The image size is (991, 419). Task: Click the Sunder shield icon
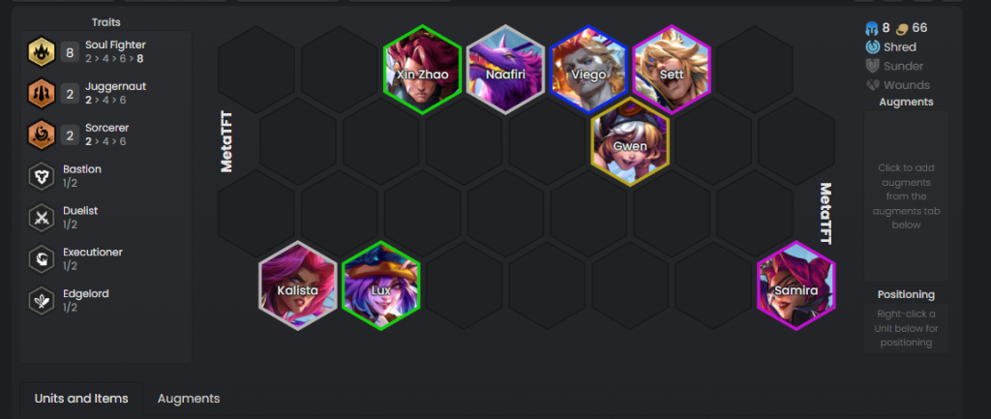(x=873, y=66)
